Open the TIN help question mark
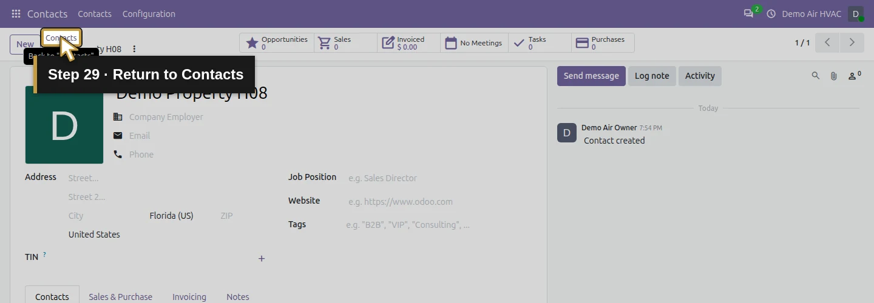874x303 pixels. (x=44, y=255)
